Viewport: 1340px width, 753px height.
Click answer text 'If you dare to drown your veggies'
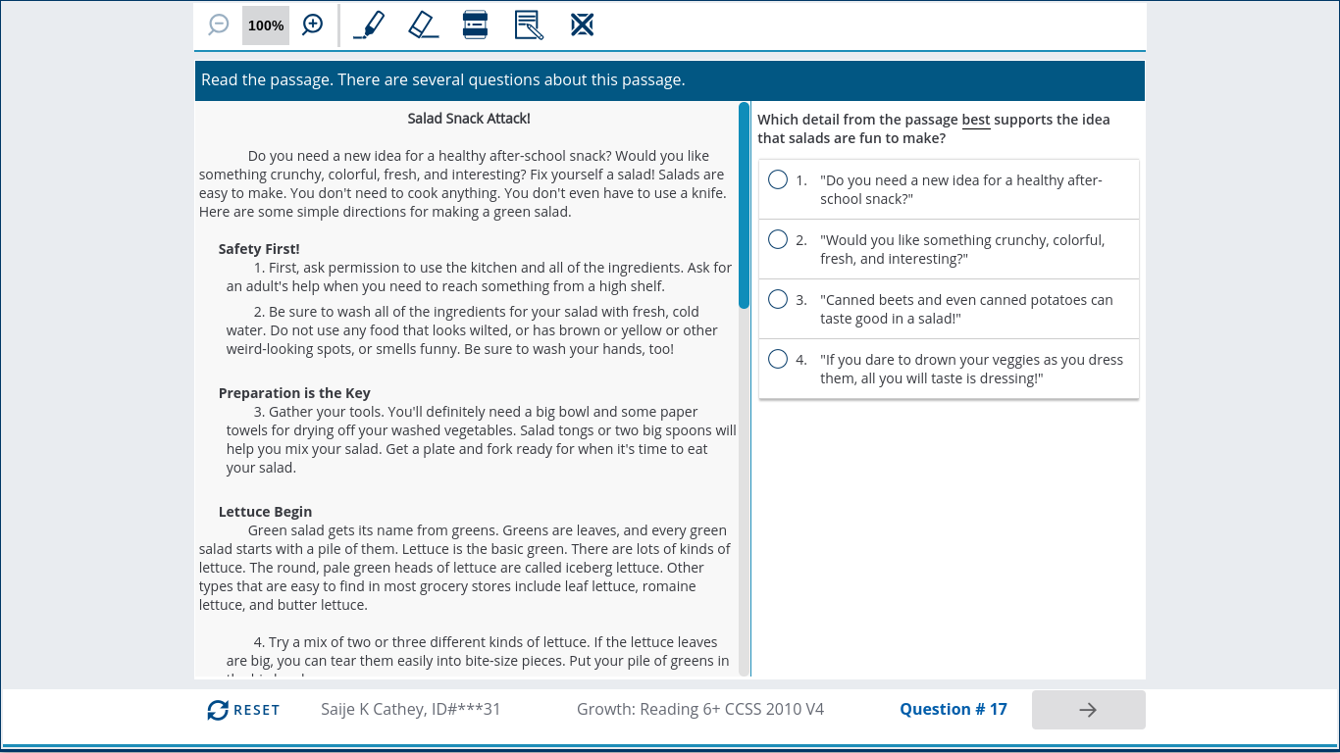(972, 369)
